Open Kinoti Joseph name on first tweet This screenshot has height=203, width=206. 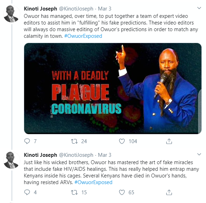point(41,9)
